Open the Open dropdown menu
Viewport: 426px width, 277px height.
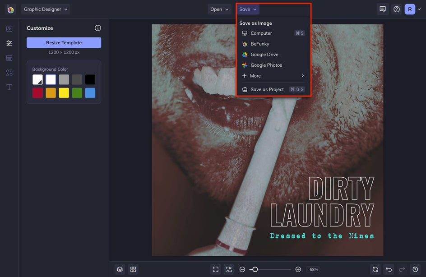[219, 9]
